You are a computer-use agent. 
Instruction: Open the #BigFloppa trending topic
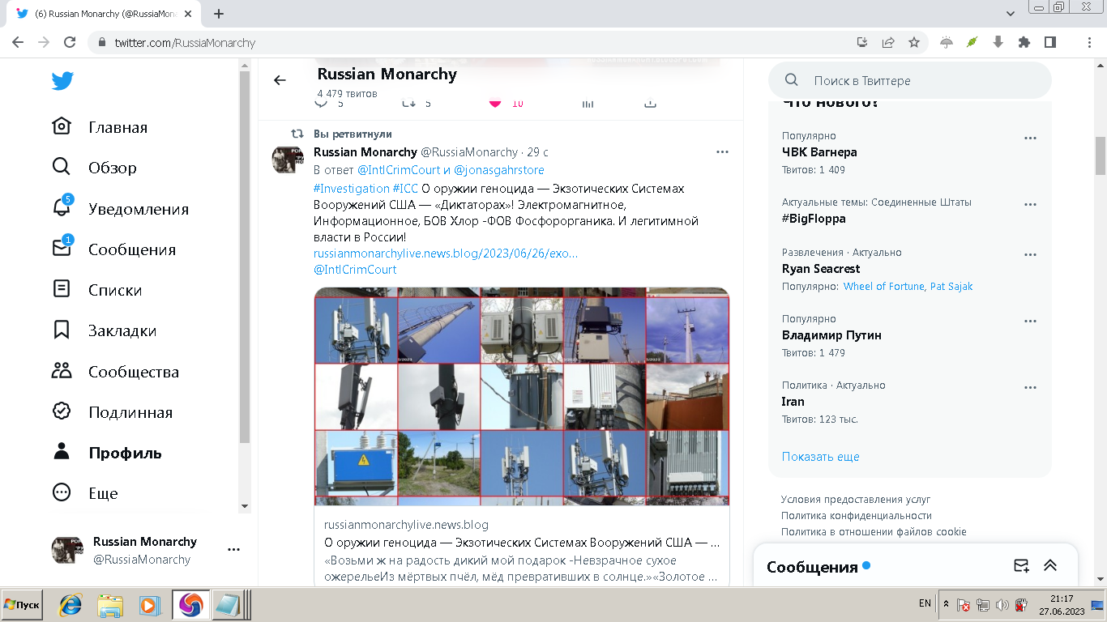point(815,219)
